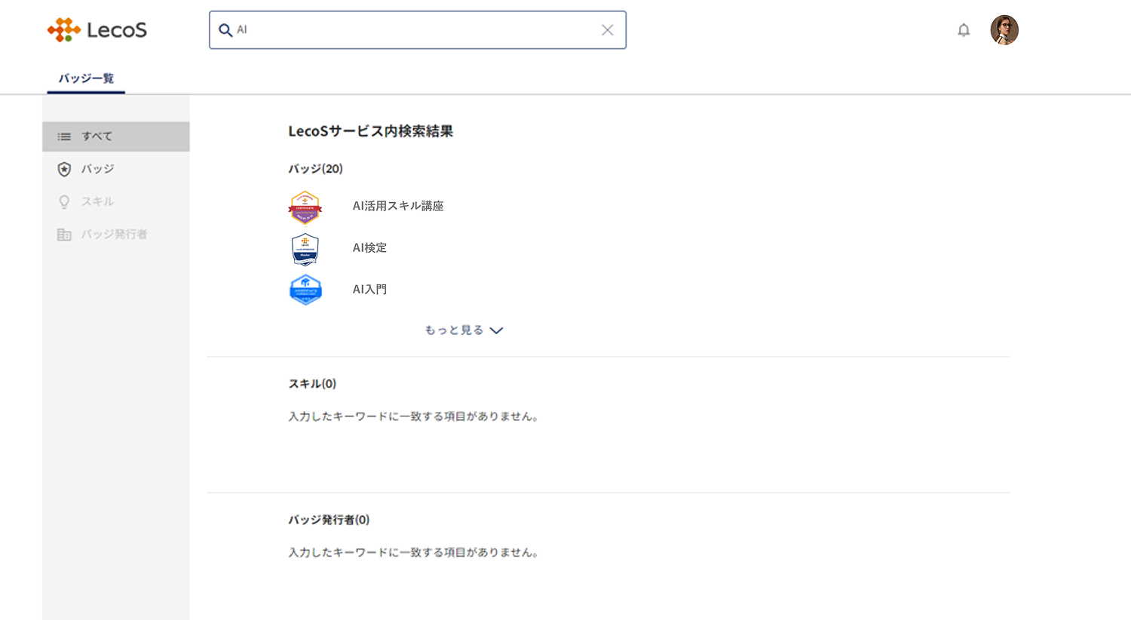Screen dimensions: 1131x620
Task: Open the AI活用スキル講座 result link
Action: pyautogui.click(x=398, y=205)
